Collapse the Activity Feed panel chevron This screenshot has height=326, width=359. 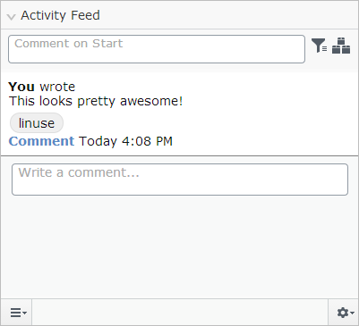(x=12, y=17)
